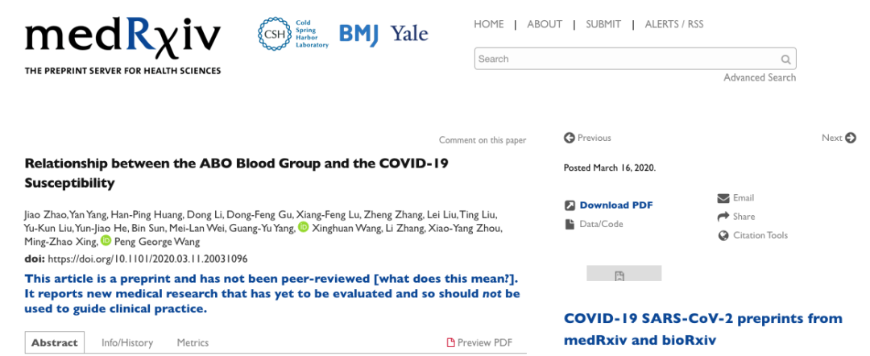
Task: Switch to the Info/History tab
Action: [x=127, y=343]
